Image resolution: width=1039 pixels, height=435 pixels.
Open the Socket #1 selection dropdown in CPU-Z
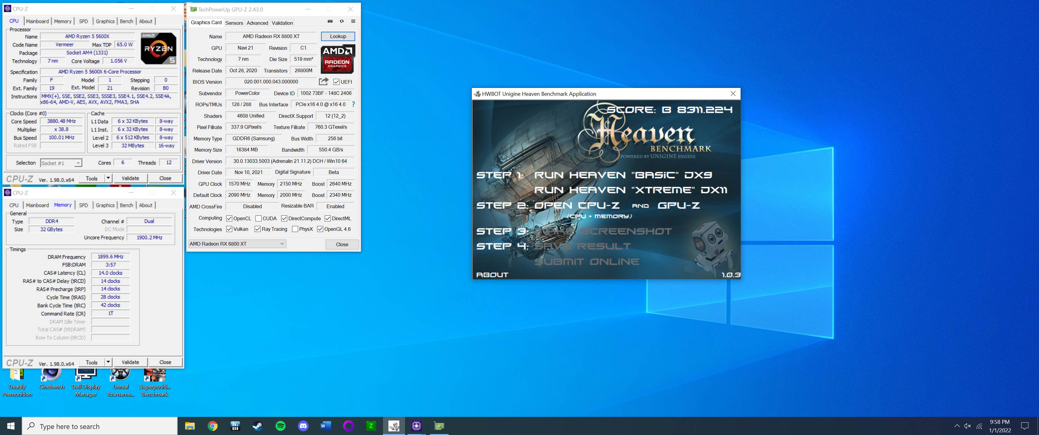pyautogui.click(x=61, y=163)
